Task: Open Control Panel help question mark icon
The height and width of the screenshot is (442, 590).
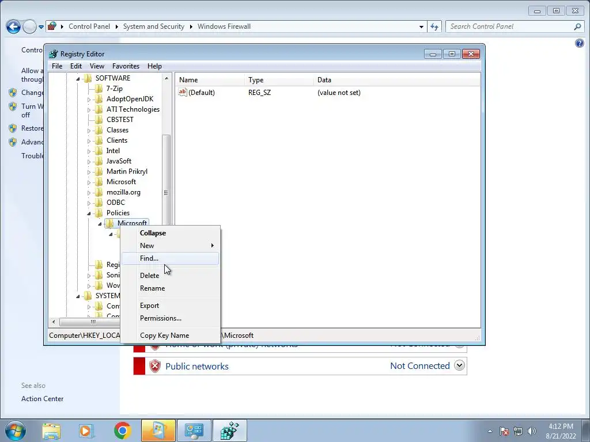Action: point(579,43)
